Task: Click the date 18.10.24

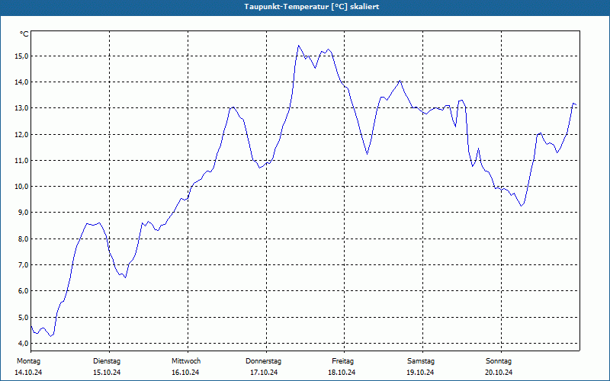Action: tap(342, 373)
